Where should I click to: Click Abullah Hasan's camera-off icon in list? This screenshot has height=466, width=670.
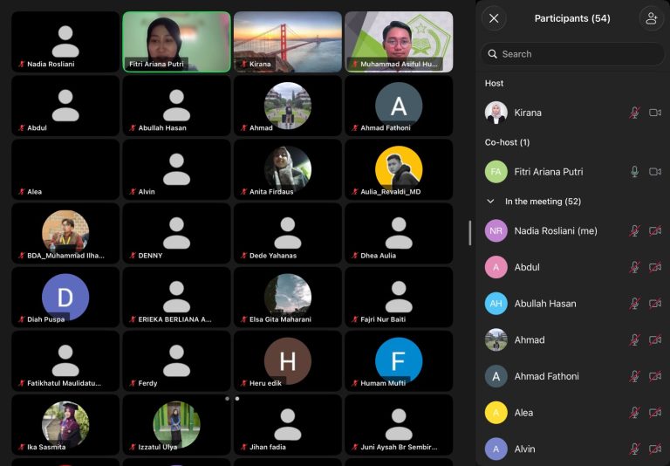point(655,304)
